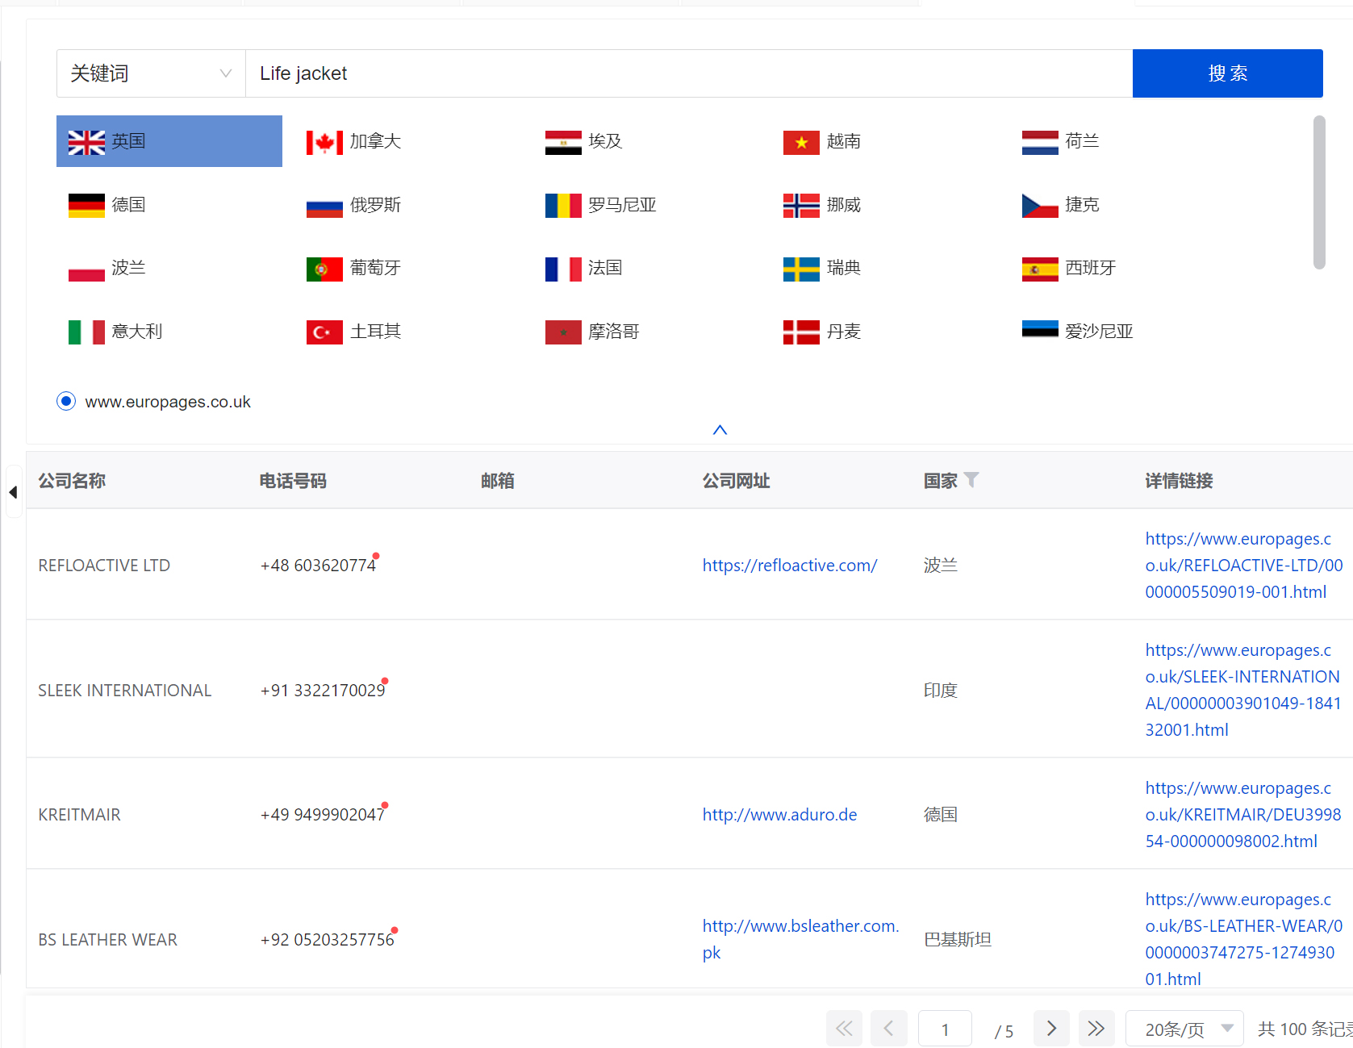Collapse the left side panel arrow

pos(13,492)
